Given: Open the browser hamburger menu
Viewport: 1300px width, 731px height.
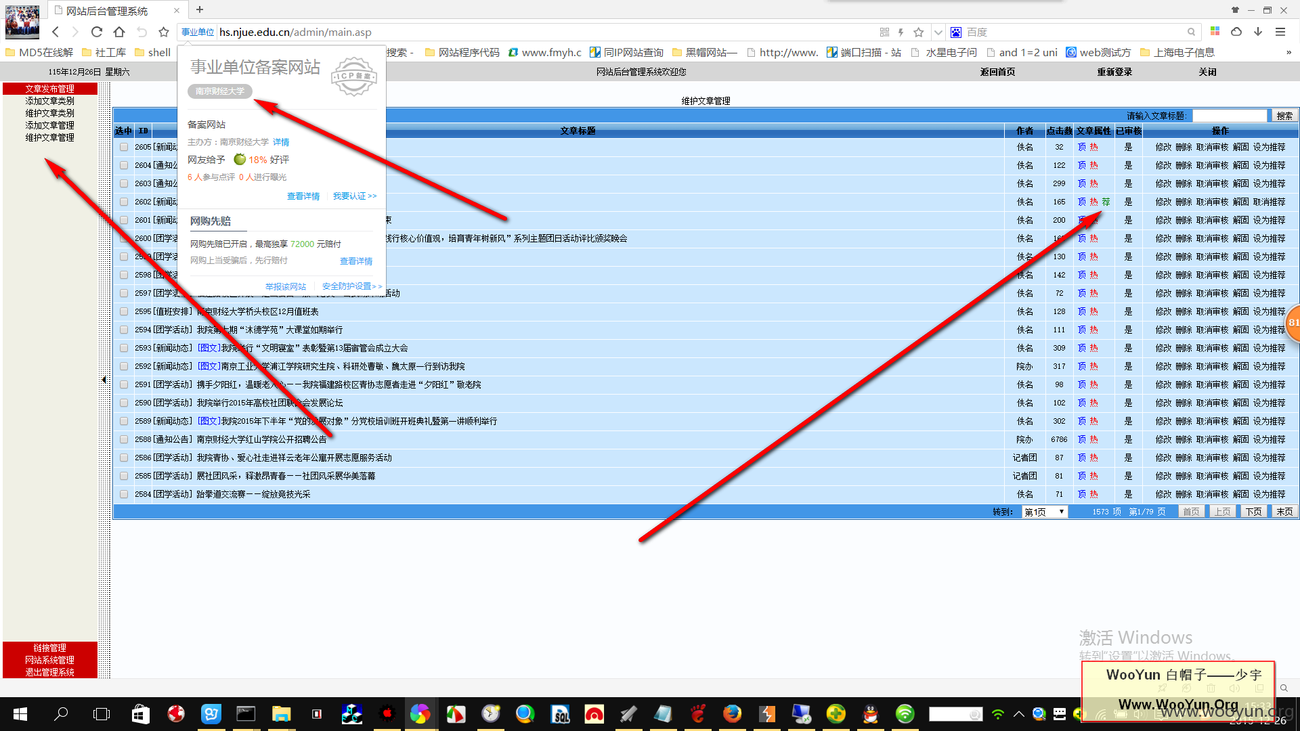Looking at the screenshot, I should pyautogui.click(x=1280, y=31).
